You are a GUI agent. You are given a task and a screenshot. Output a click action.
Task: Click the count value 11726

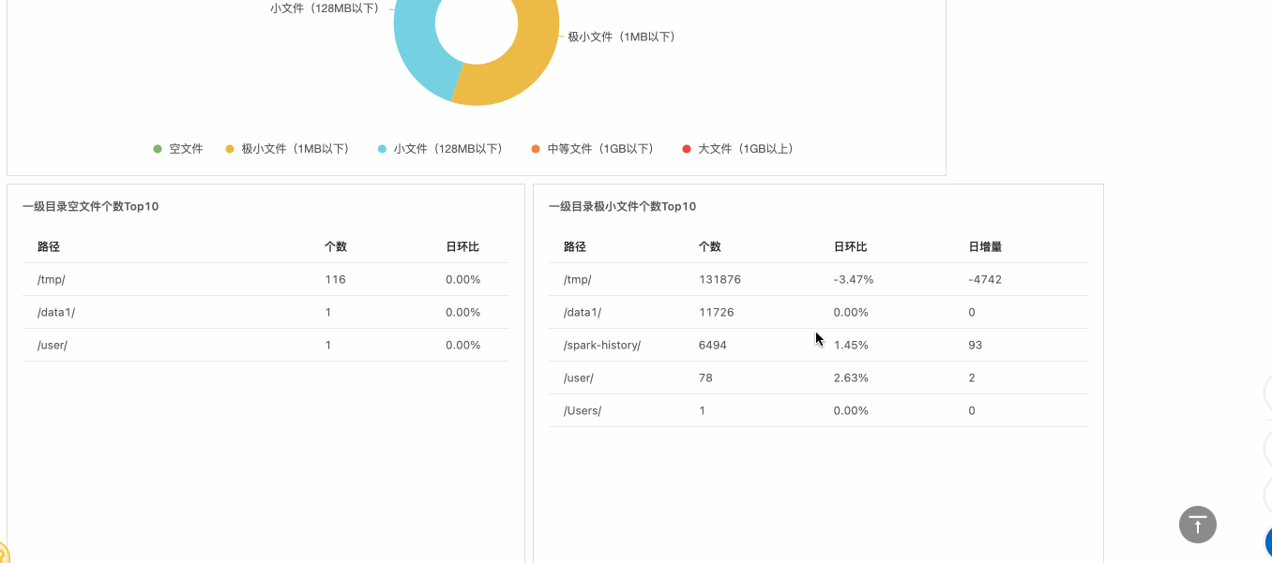(x=717, y=312)
